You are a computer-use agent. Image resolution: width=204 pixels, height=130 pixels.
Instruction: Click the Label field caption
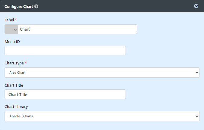point(9,20)
